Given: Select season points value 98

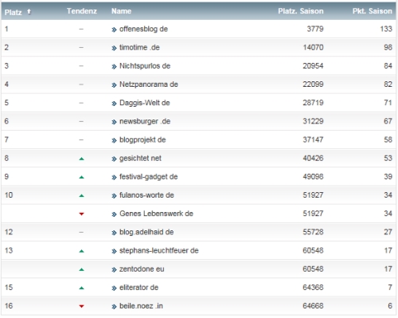Looking at the screenshot, I should (x=388, y=48).
